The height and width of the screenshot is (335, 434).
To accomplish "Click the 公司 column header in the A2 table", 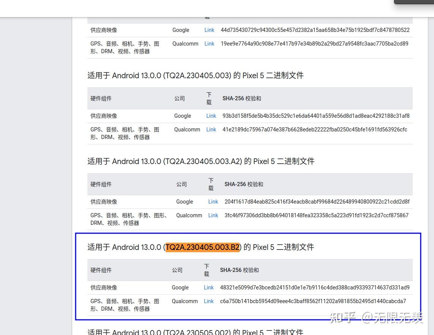I will pyautogui.click(x=181, y=184).
